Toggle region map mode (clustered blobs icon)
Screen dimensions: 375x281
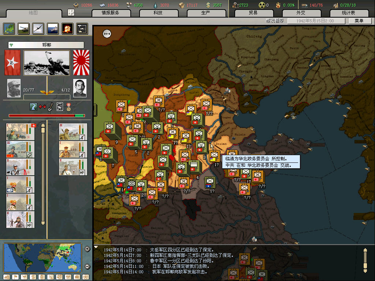pyautogui.click(x=59, y=277)
